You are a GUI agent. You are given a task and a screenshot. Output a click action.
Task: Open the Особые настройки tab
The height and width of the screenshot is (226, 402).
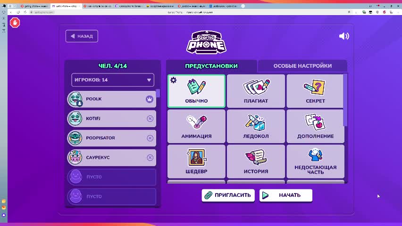(302, 66)
